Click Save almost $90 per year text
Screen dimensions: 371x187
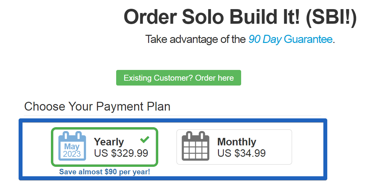point(105,172)
